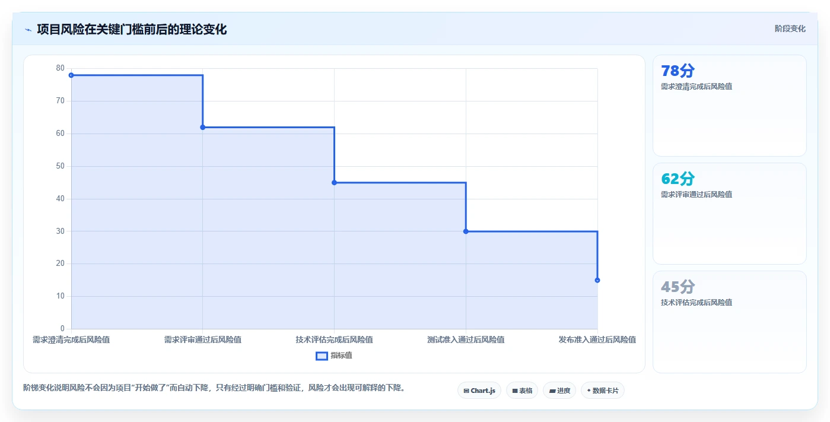Select the data point at value 30
Viewport: 830px width, 422px height.
coord(466,231)
